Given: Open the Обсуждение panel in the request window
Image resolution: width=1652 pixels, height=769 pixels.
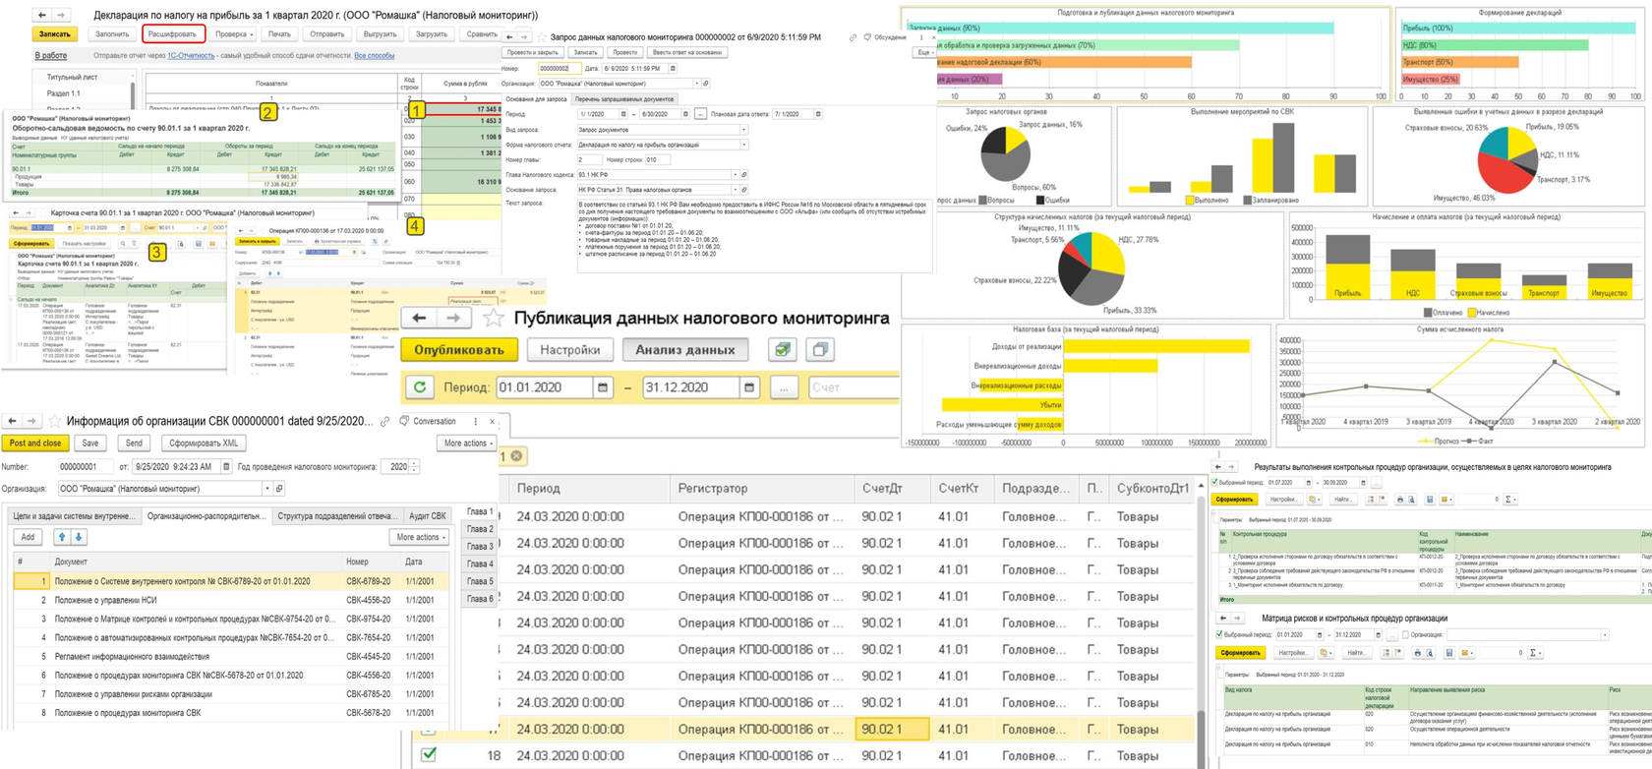Looking at the screenshot, I should point(885,37).
